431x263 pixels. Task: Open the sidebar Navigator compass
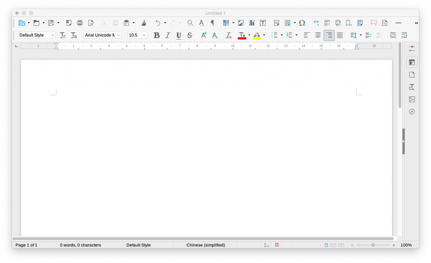[x=412, y=112]
